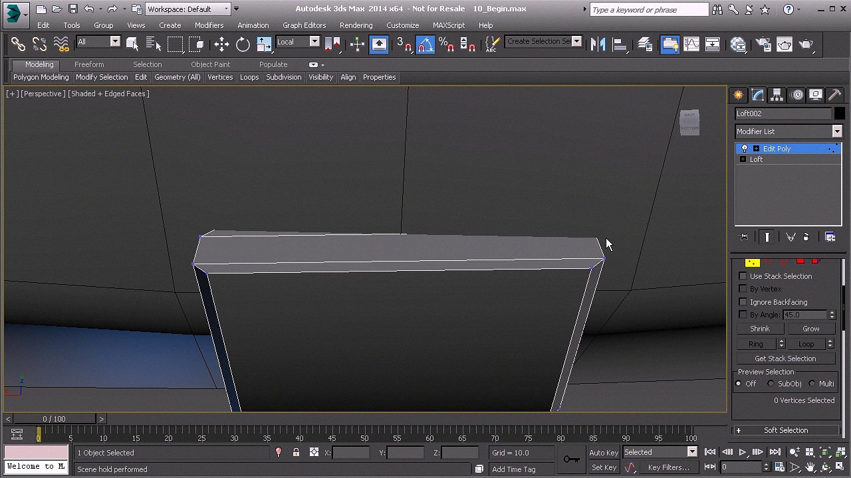
Task: Enable the By Vertex checkbox
Action: click(743, 289)
